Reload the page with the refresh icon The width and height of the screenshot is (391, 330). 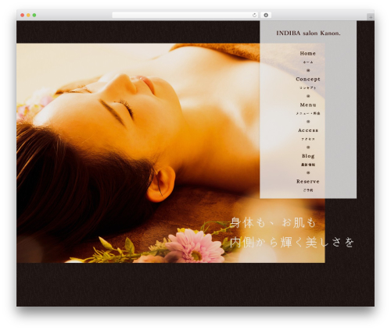pos(254,15)
